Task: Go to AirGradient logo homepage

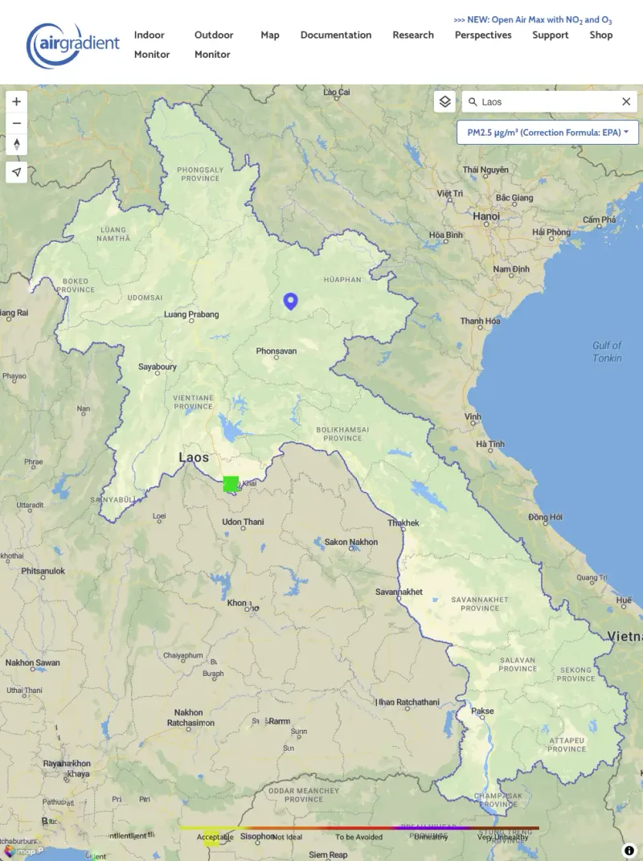Action: (x=73, y=44)
